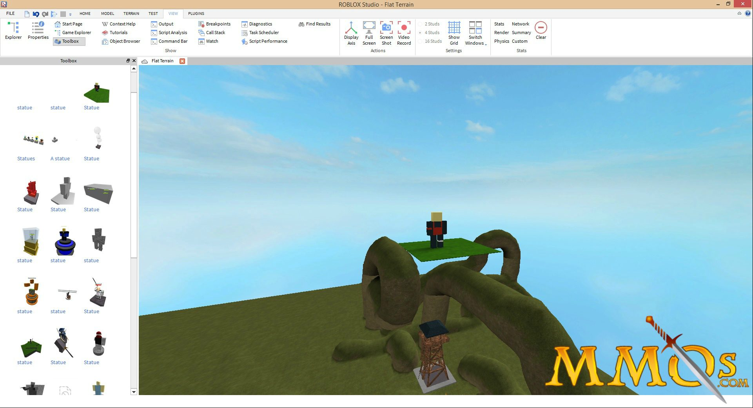Viewport: 753px width, 408px height.
Task: Close the Toolbox panel
Action: (x=134, y=61)
